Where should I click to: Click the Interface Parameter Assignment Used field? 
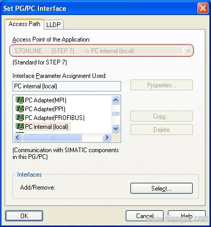tap(67, 86)
